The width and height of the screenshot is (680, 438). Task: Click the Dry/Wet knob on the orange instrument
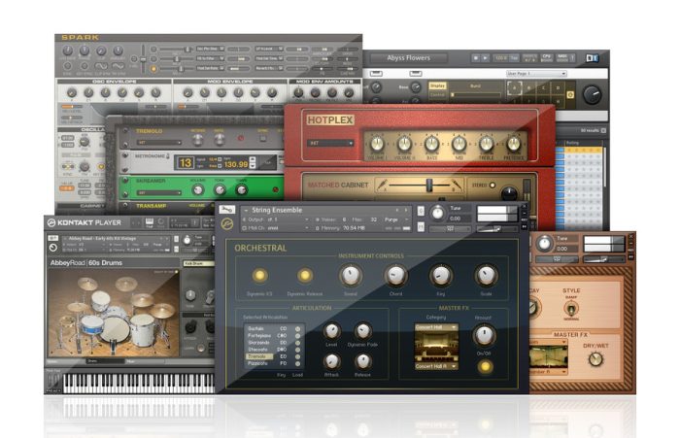595,358
